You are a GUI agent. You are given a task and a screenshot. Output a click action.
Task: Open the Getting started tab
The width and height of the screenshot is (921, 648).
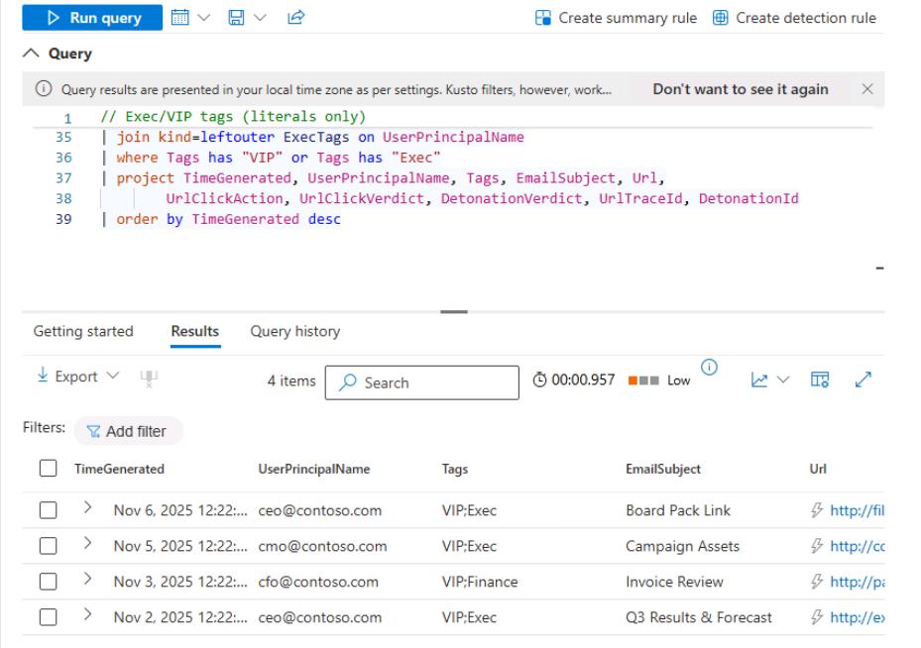click(83, 332)
